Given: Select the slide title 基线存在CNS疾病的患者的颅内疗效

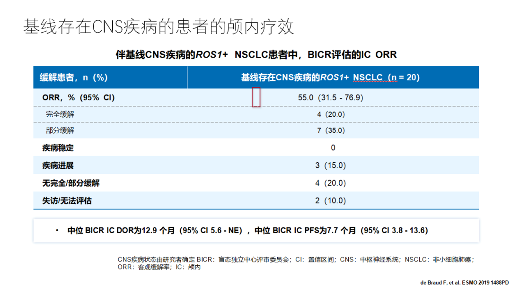Looking at the screenshot, I should [159, 27].
